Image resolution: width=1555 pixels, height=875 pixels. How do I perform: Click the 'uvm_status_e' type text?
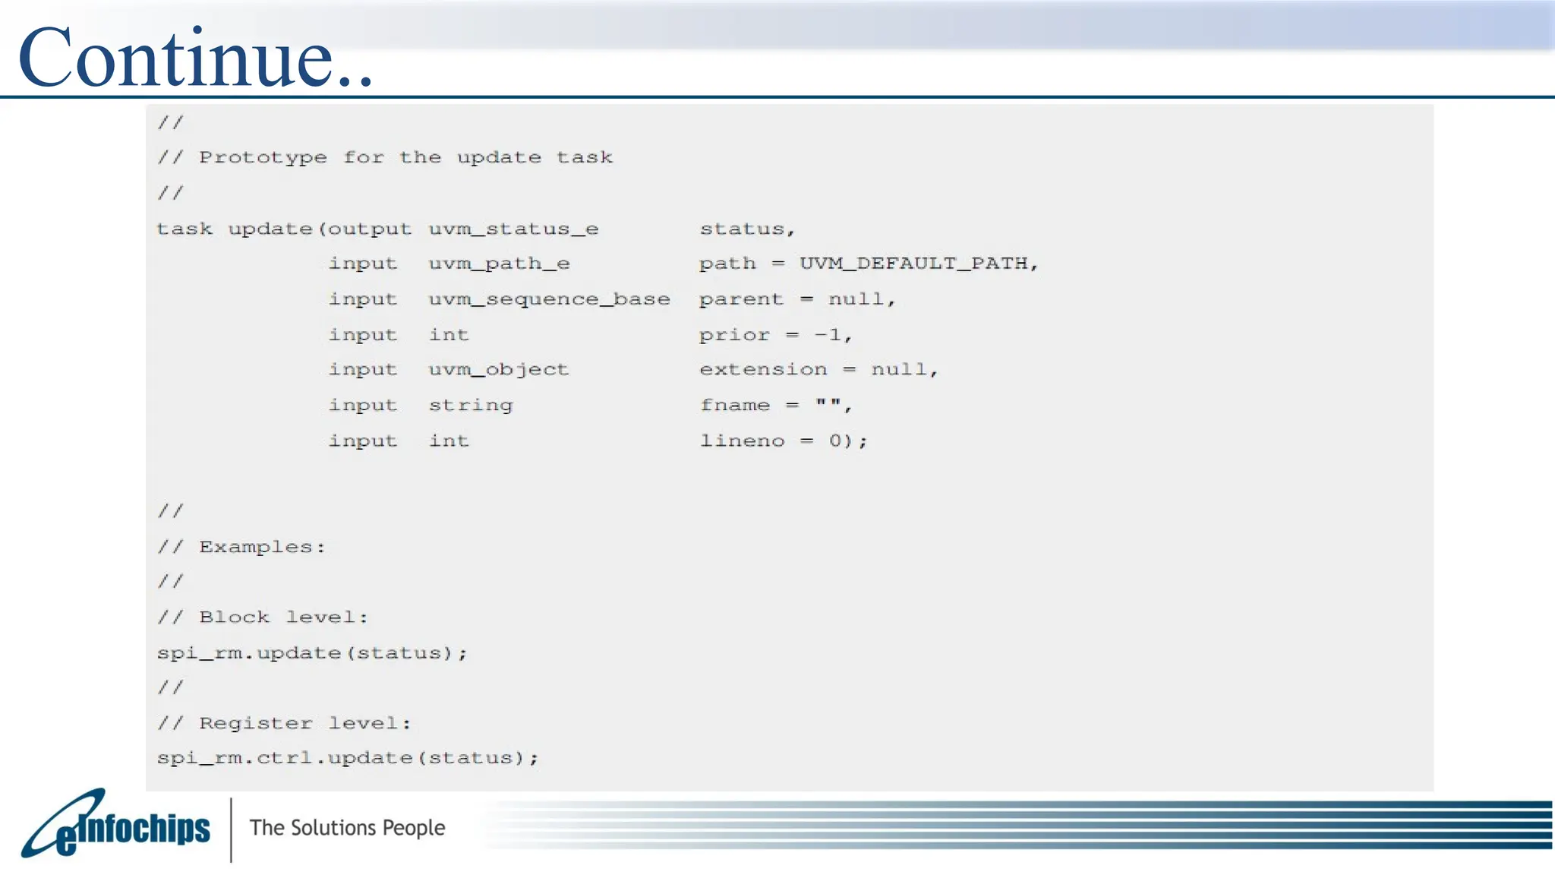pyautogui.click(x=513, y=229)
